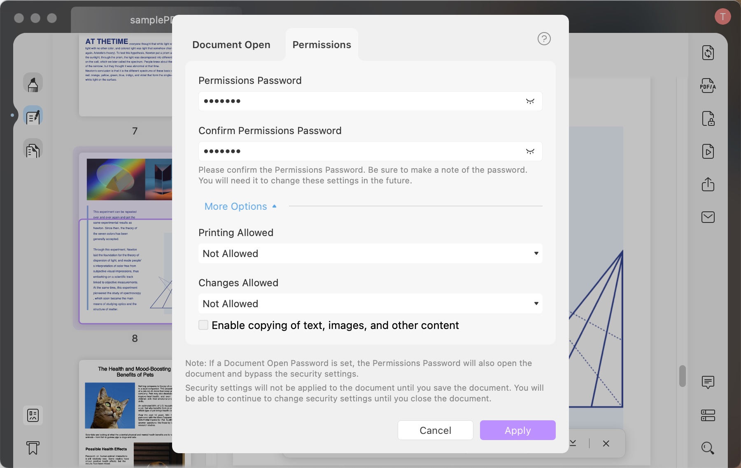Apply the permission settings
The image size is (741, 468).
click(x=517, y=430)
